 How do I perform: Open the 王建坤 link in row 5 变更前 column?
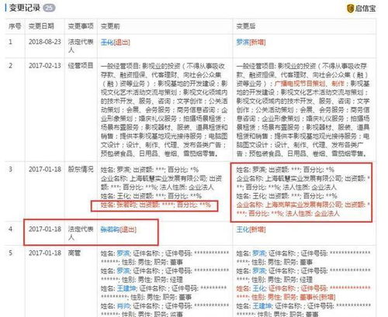coord(126,288)
